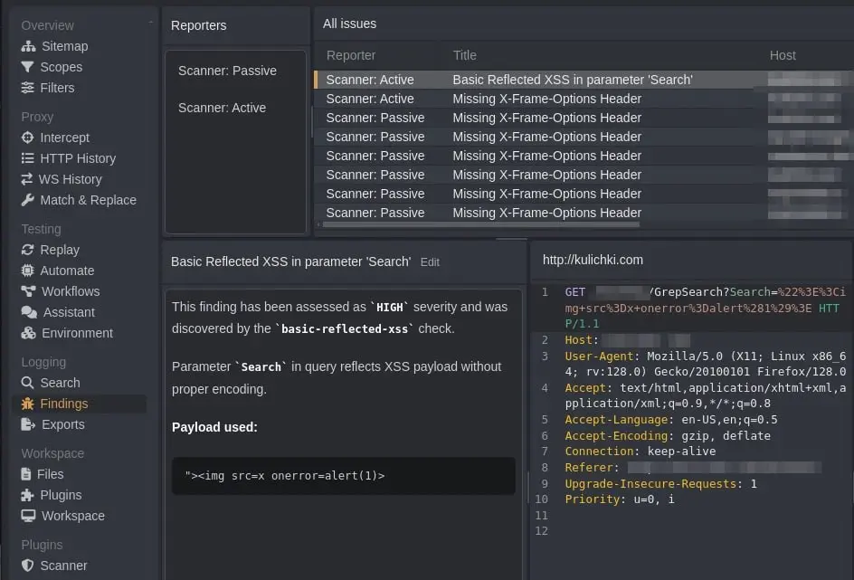Collapse the Overview section arrow
This screenshot has width=854, height=580.
(x=151, y=23)
